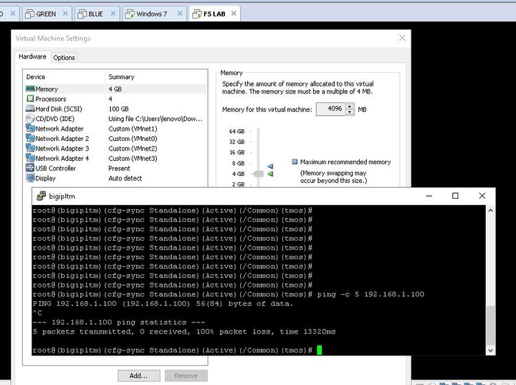Viewport: 516px width, 385px height.
Task: Click the CD/DVD (IDE) disc icon
Action: pos(30,119)
